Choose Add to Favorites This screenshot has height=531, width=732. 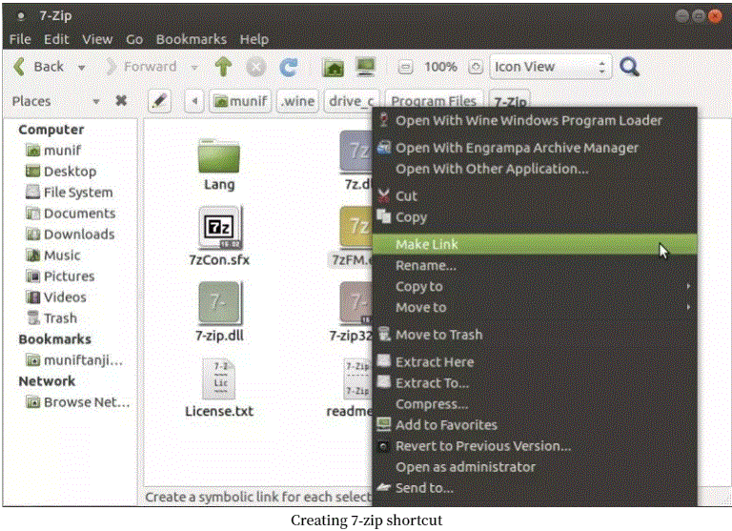point(535,425)
